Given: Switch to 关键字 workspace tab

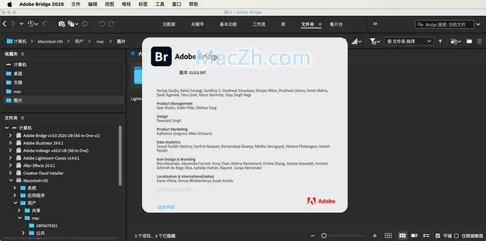Looking at the screenshot, I should pyautogui.click(x=197, y=24).
